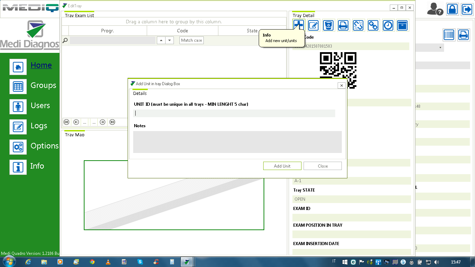475x267 pixels.
Task: Select the Details tab in dialog
Action: pyautogui.click(x=140, y=93)
